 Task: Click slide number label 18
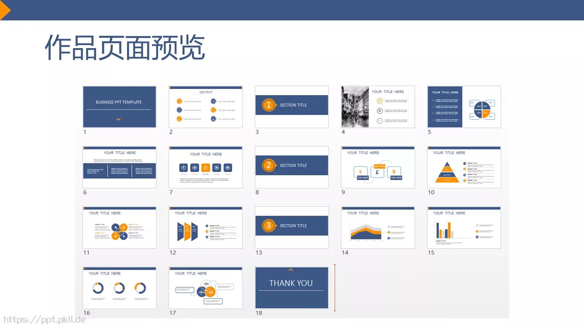[x=259, y=313]
